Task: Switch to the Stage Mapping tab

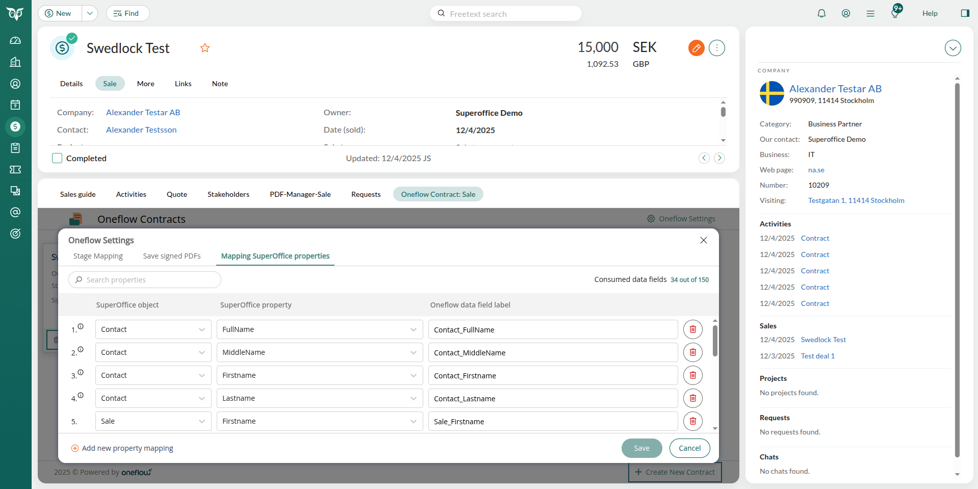Action: coord(98,256)
